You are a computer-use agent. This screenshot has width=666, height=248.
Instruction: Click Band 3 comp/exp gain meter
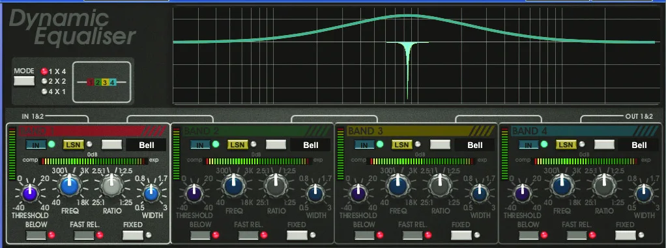pos(422,161)
